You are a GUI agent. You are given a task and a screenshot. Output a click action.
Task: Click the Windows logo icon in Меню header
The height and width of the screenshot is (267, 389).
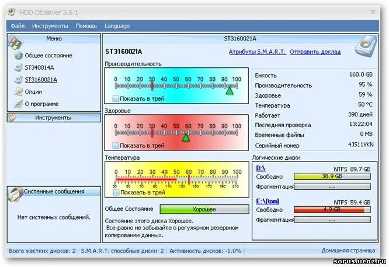[x=15, y=42]
